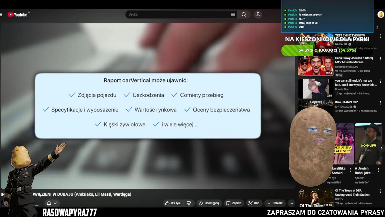Save video with the Zapisz button
Viewport: 385px width, 217px height.
[234, 203]
